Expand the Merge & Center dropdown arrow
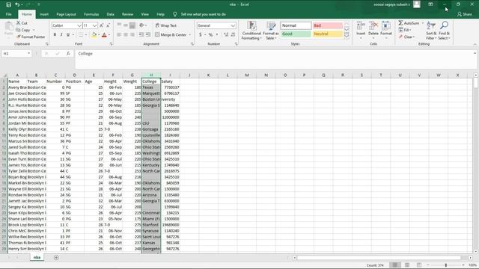 point(189,35)
